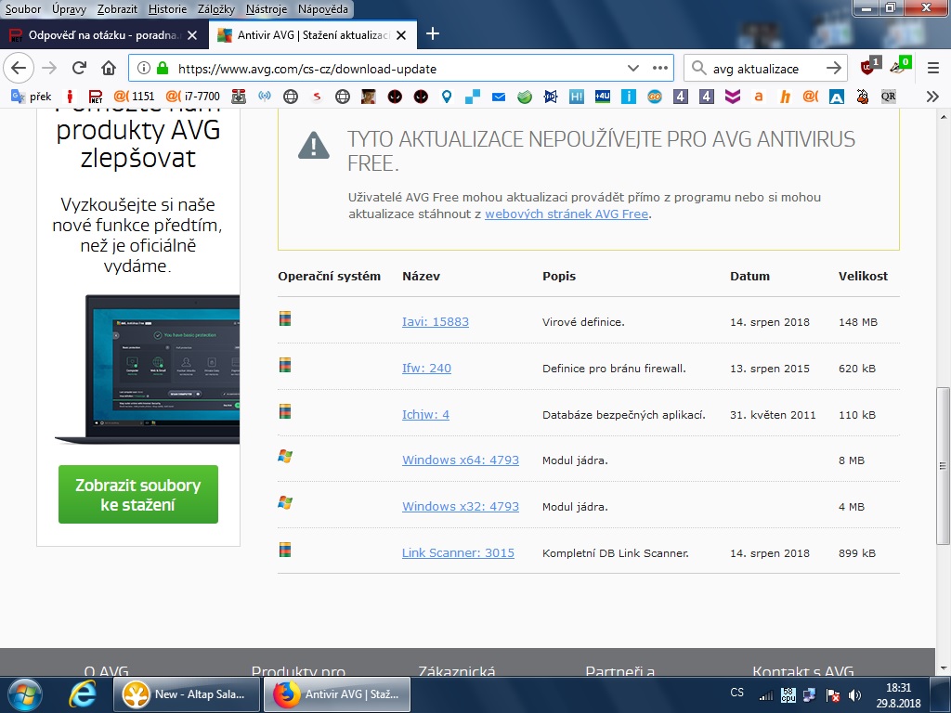Open Action Center flag tray icon
The image size is (951, 713).
[x=833, y=695]
